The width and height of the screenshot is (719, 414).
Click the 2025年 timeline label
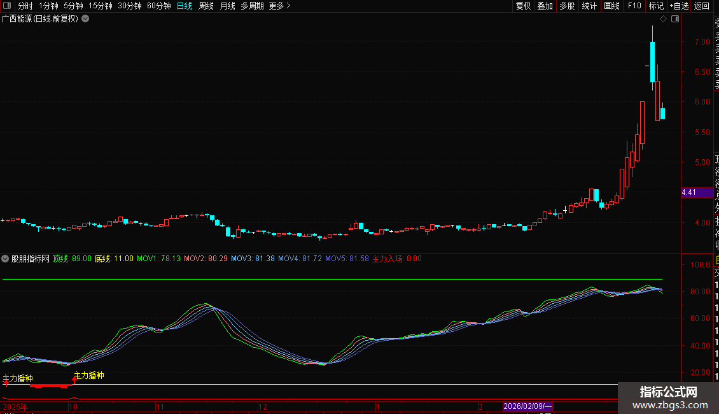pyautogui.click(x=15, y=406)
